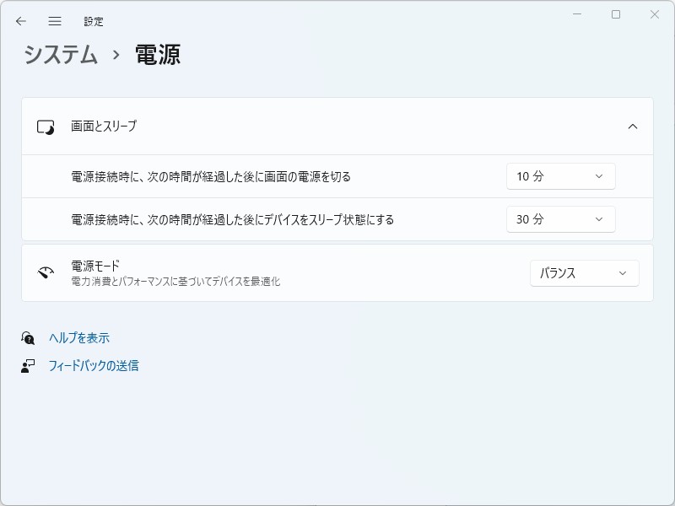675x506 pixels.
Task: Open the sleep timeout dropdown showing 30 分
Action: (560, 219)
